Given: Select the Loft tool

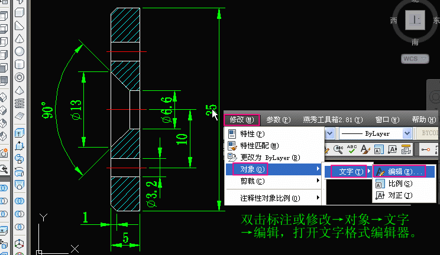Looking at the screenshot, I should coord(20,184).
